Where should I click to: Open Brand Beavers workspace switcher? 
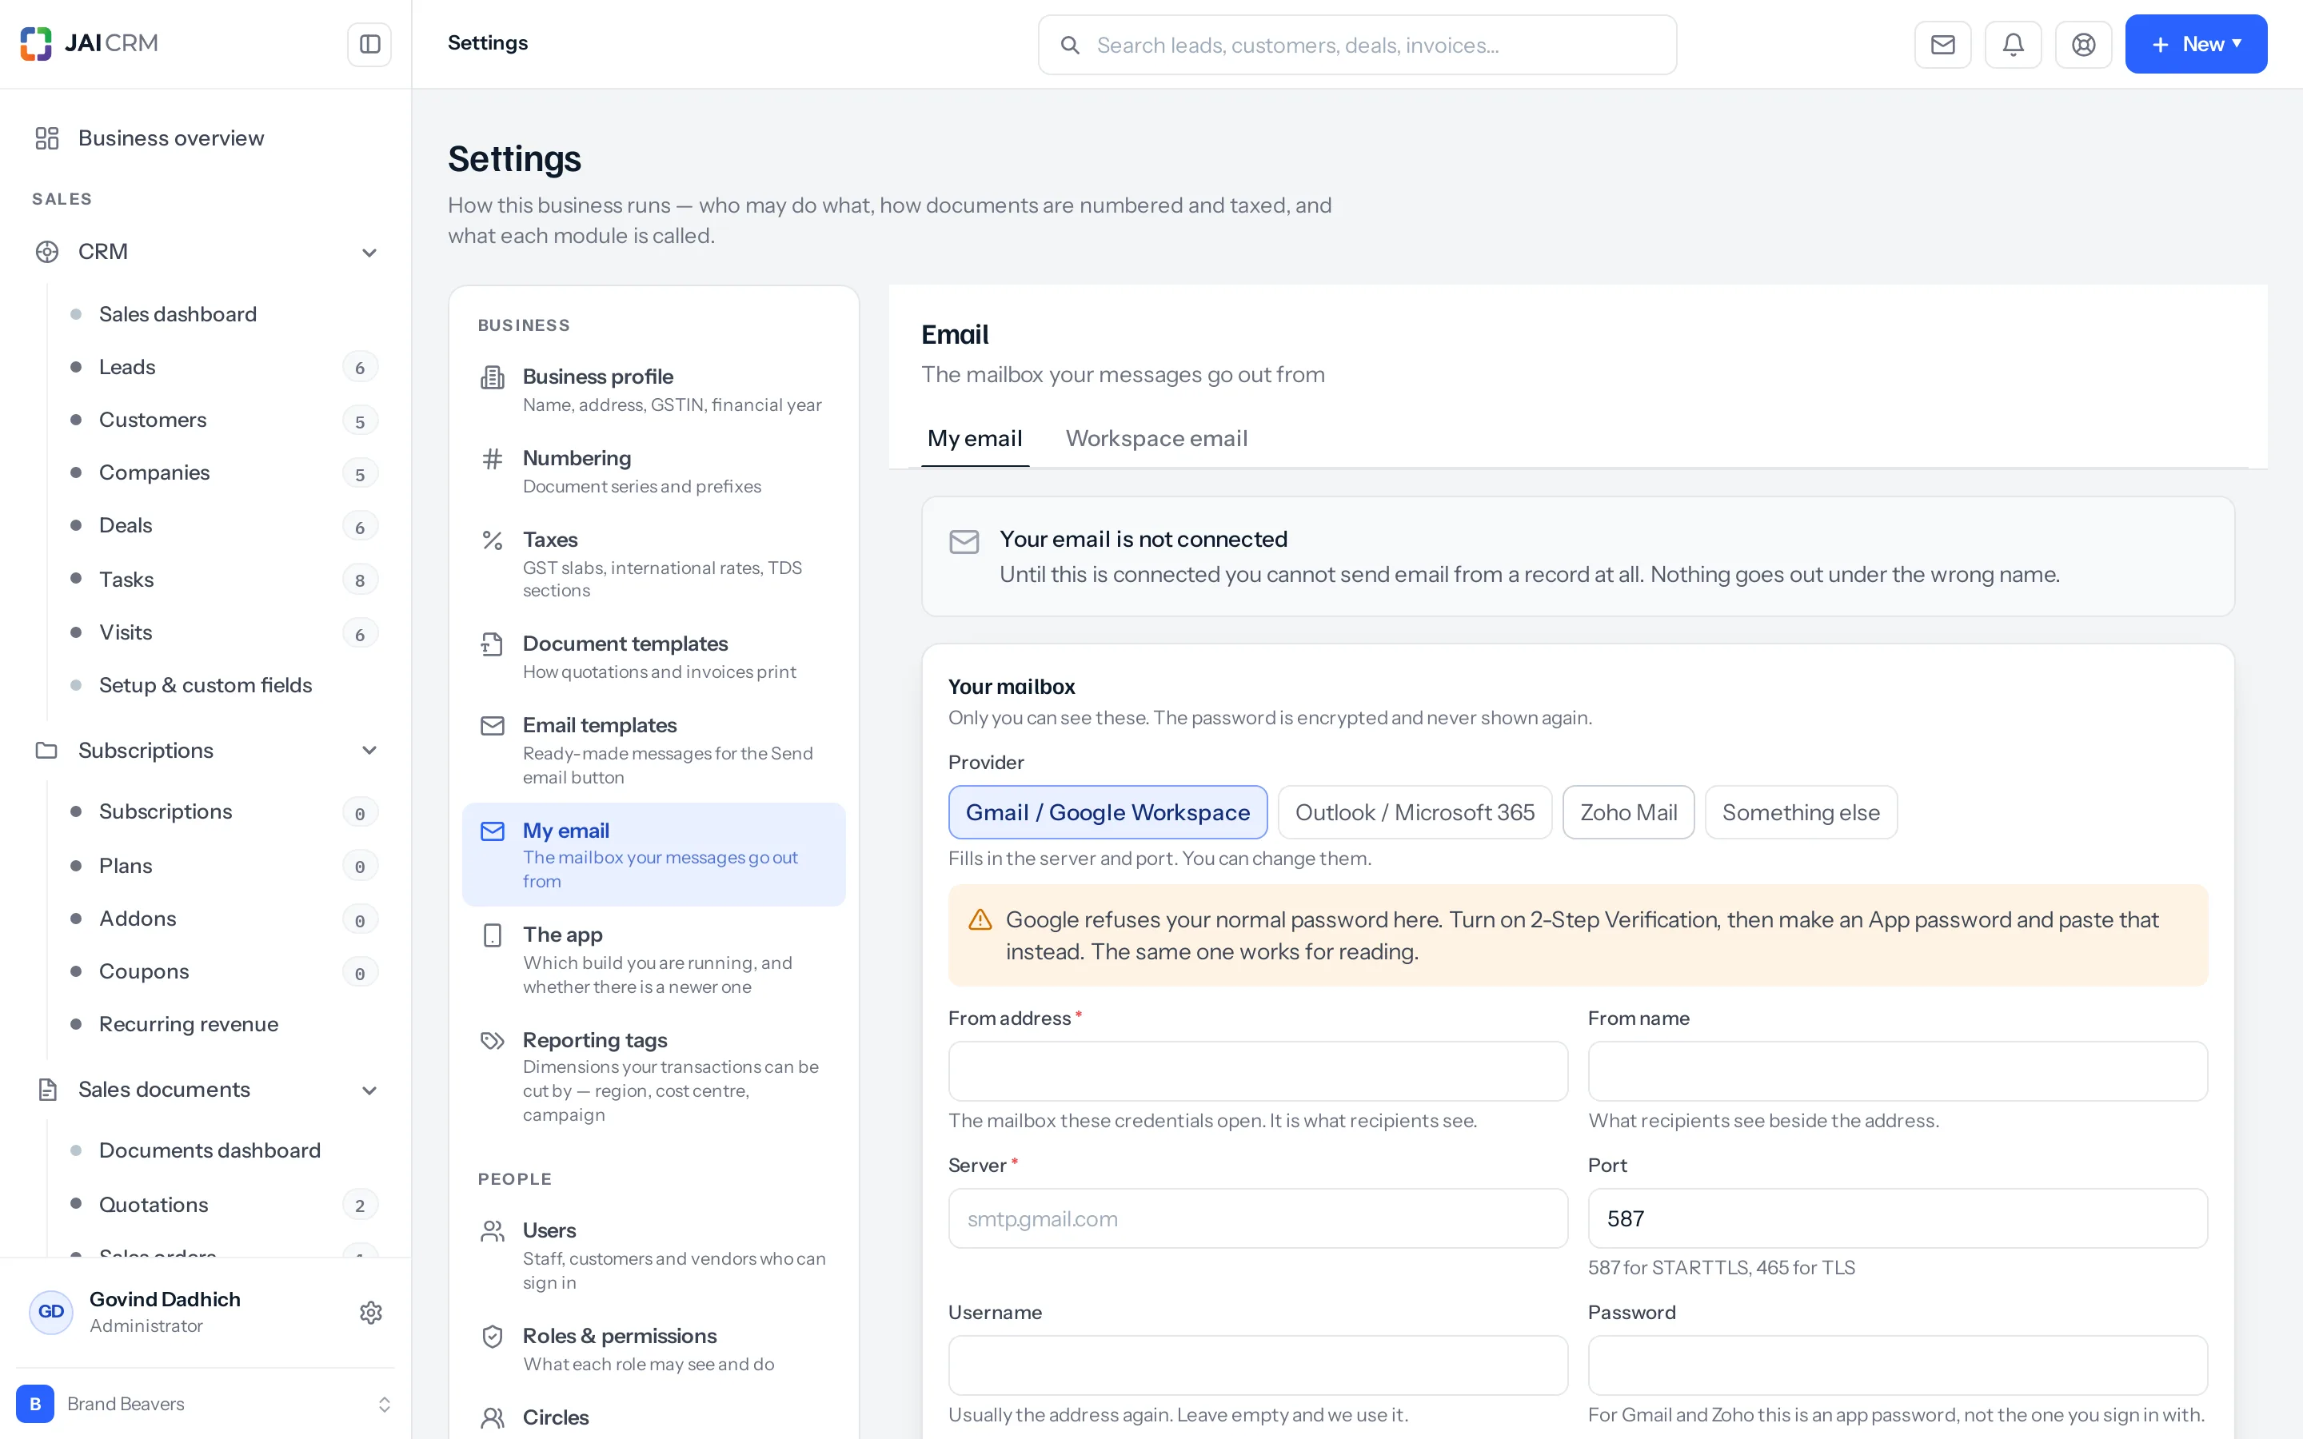pyautogui.click(x=206, y=1403)
